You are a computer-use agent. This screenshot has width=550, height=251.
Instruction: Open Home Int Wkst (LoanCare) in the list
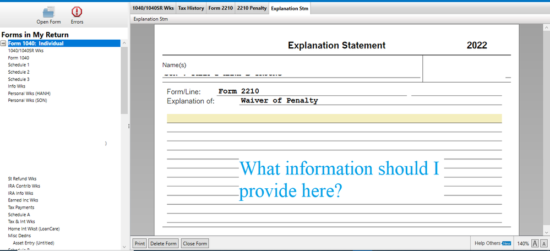[34, 229]
